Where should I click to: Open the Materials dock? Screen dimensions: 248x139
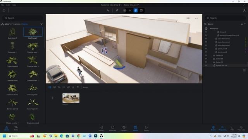[112, 128]
